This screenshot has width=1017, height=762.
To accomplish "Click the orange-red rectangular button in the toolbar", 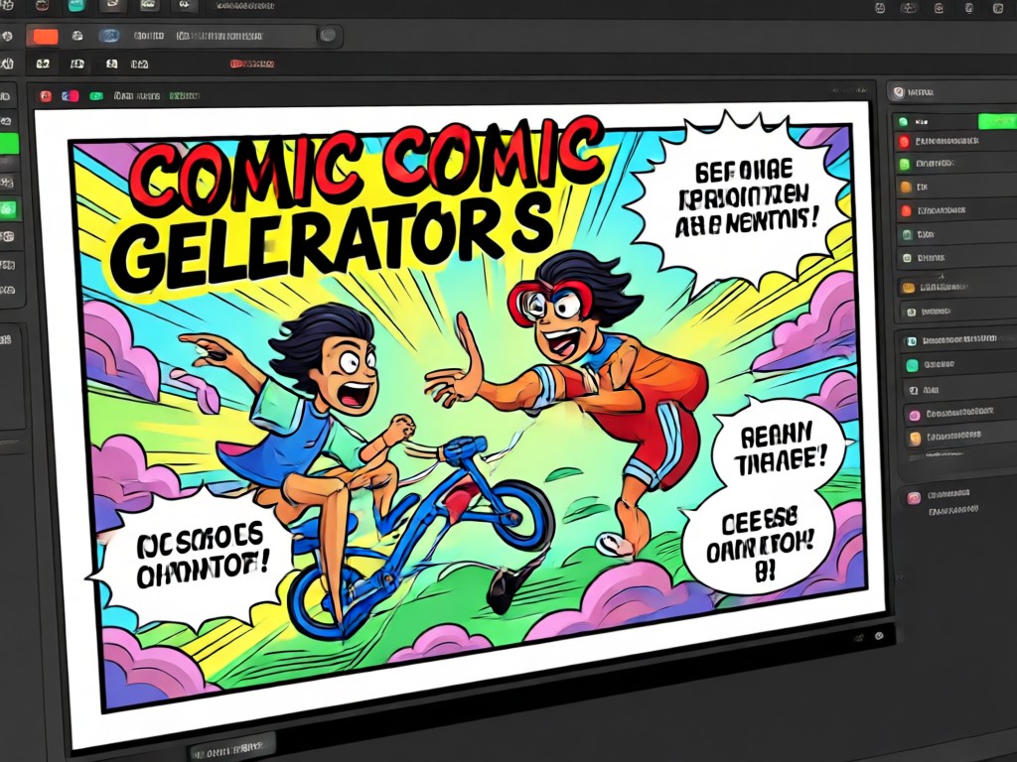I will pos(45,36).
